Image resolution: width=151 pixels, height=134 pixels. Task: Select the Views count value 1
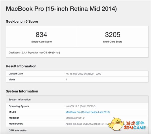click(66, 79)
